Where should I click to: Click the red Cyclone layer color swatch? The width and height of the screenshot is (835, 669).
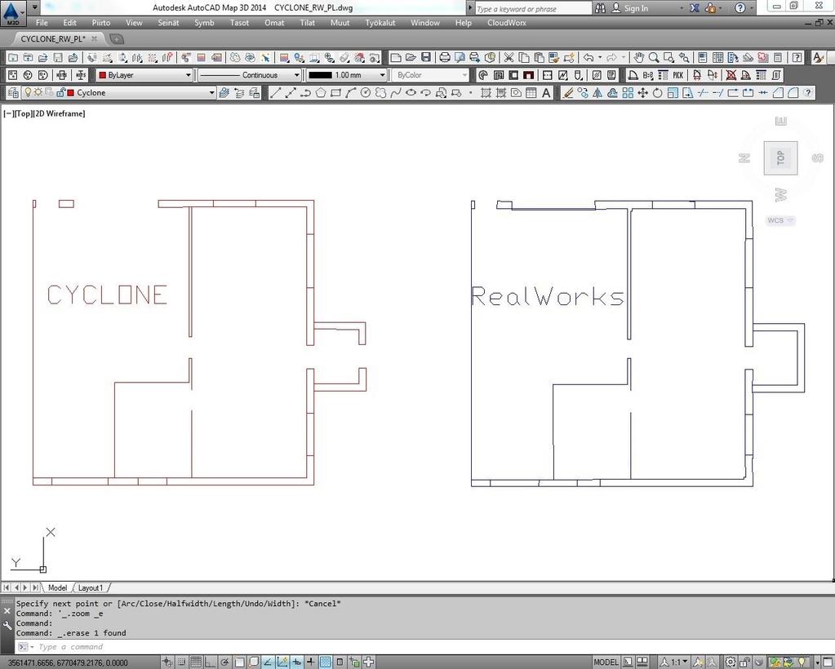coord(70,93)
